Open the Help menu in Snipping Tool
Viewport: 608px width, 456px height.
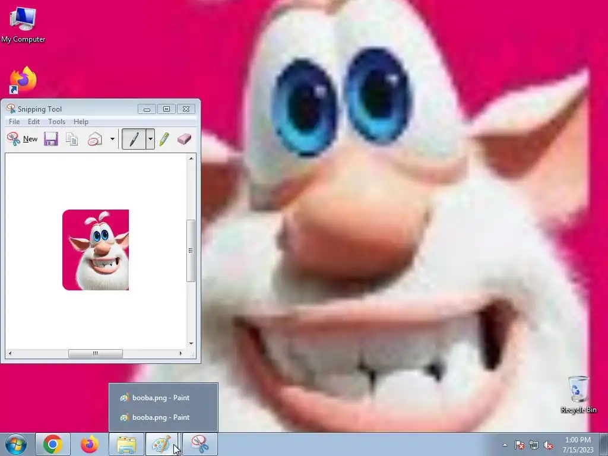(x=81, y=122)
